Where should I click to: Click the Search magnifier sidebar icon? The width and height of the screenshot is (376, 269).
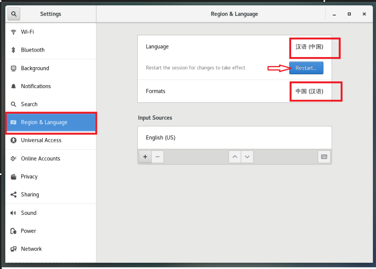(13, 104)
